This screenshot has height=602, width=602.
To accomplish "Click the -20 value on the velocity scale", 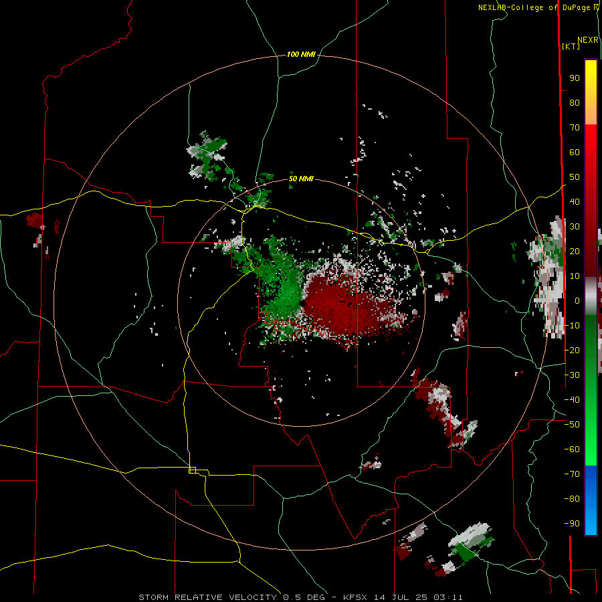I will coord(572,350).
